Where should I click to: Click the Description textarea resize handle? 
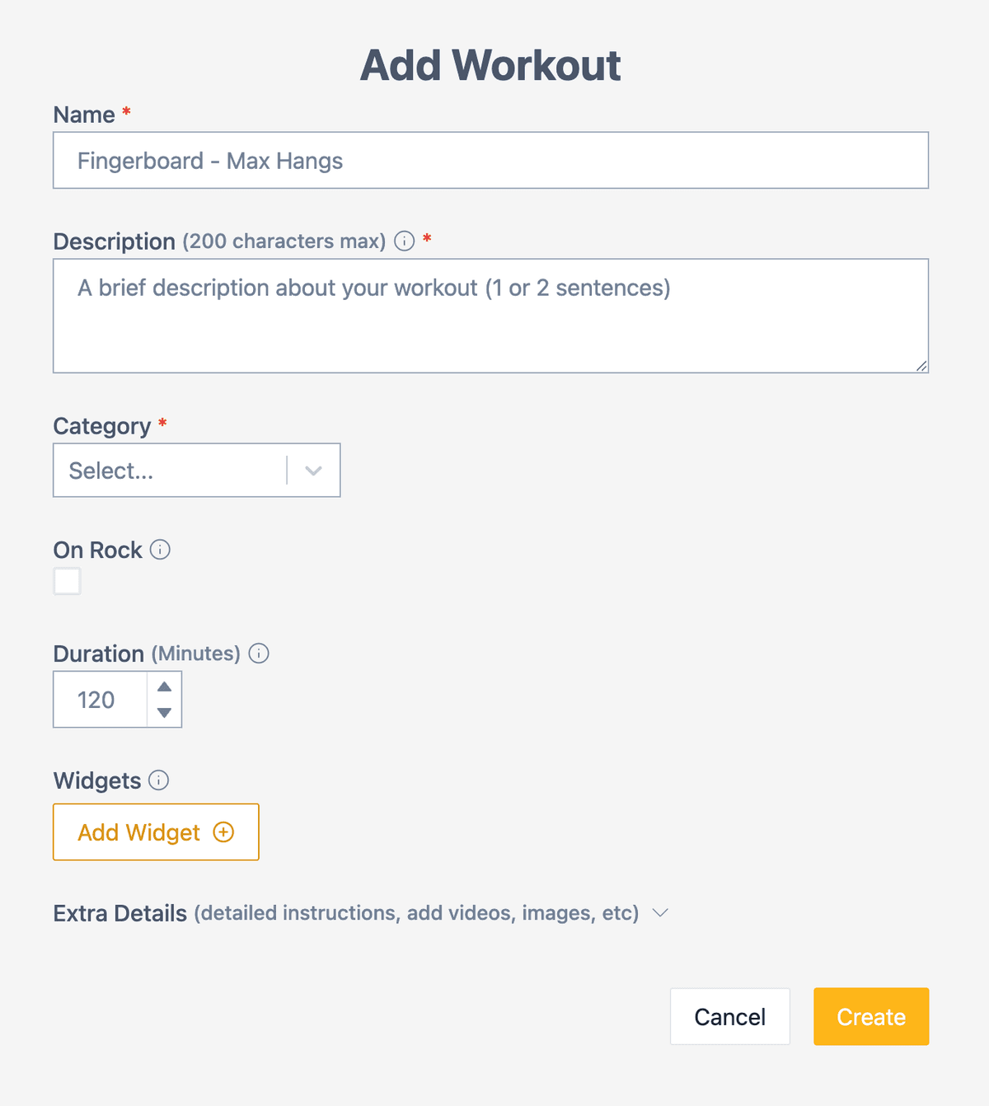pos(921,368)
